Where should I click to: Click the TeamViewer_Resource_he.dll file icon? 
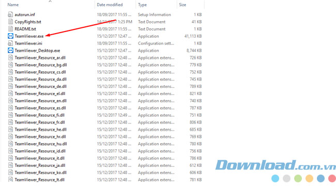coord(10,129)
